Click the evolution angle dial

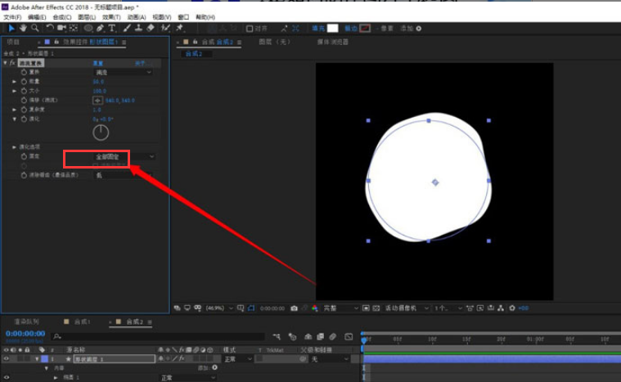click(101, 132)
